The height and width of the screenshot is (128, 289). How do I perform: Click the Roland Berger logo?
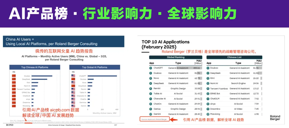275,118
